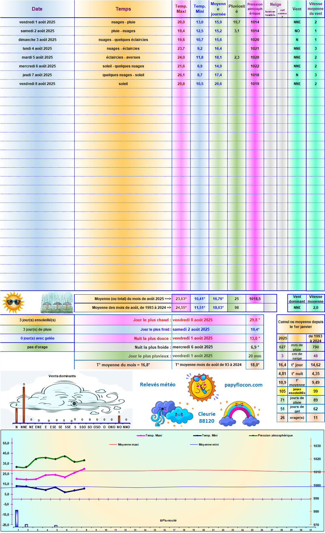
Task: Click '3 jour(s) ensoleillé(s)' summary
Action: pyautogui.click(x=37, y=320)
